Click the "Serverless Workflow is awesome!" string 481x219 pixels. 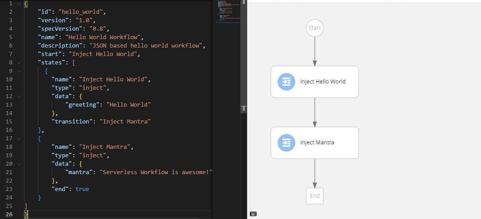156,172
